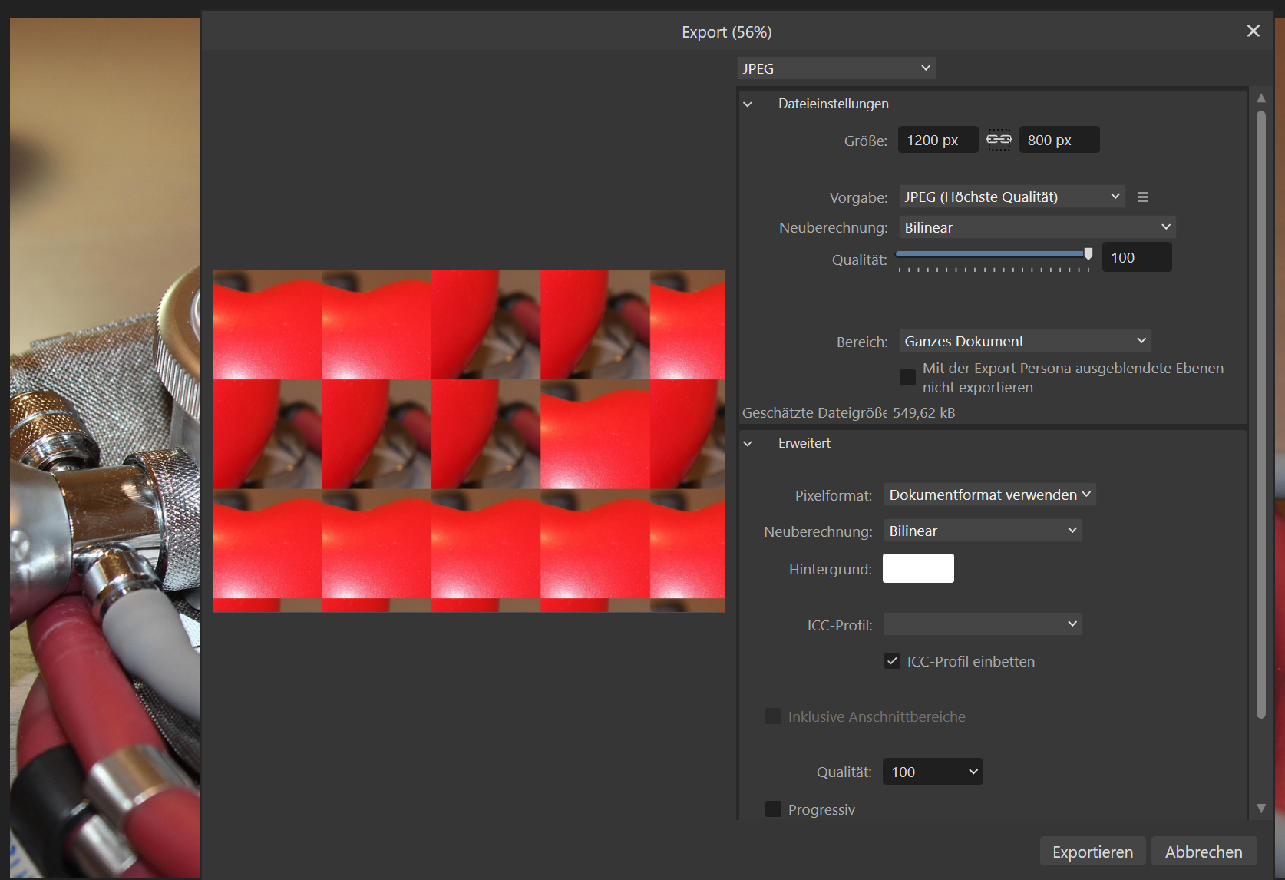Enable the Progressiv checkbox
The width and height of the screenshot is (1285, 880).
pos(773,809)
